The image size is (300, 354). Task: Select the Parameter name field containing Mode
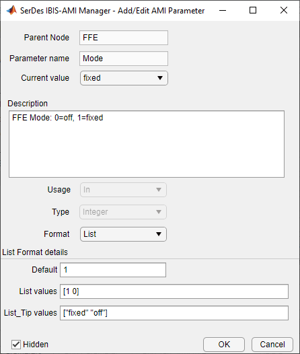coord(124,59)
